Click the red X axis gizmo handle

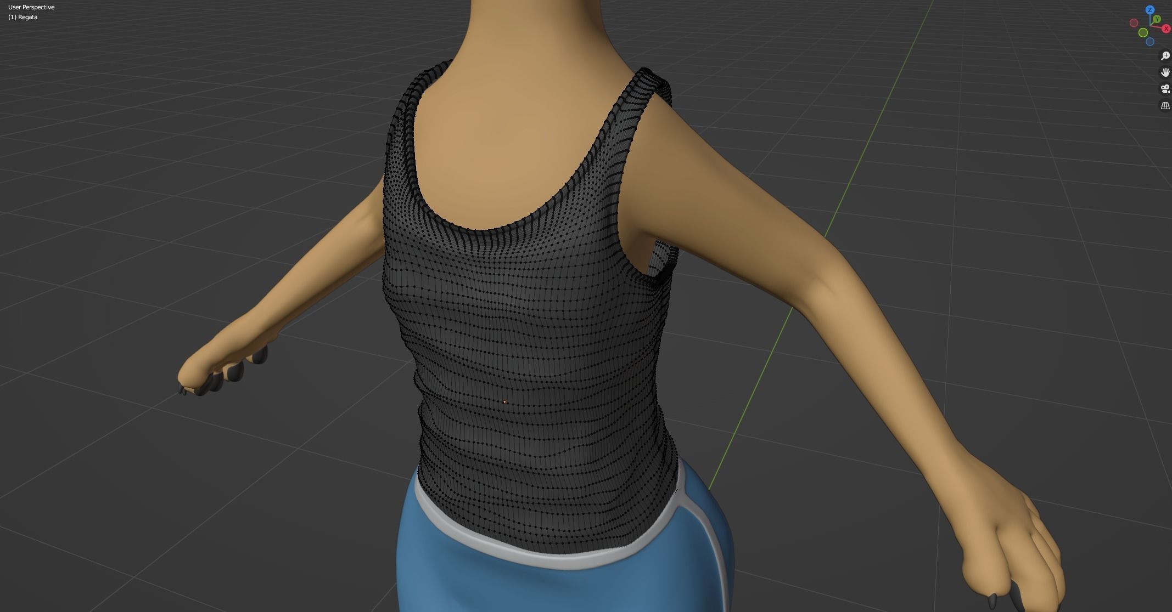(x=1166, y=29)
